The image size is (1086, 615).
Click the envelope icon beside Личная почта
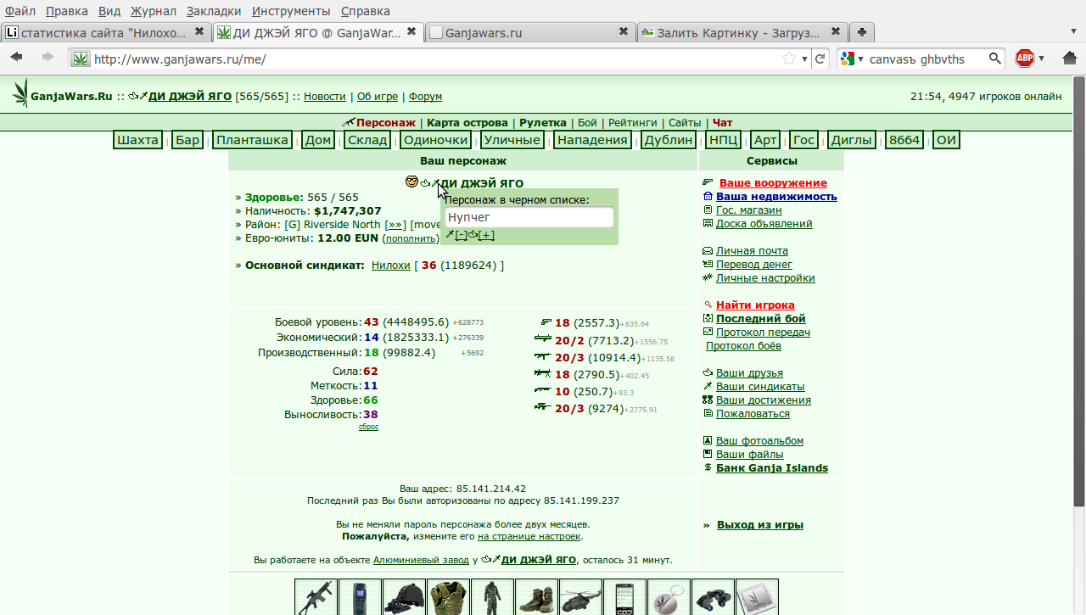(708, 251)
